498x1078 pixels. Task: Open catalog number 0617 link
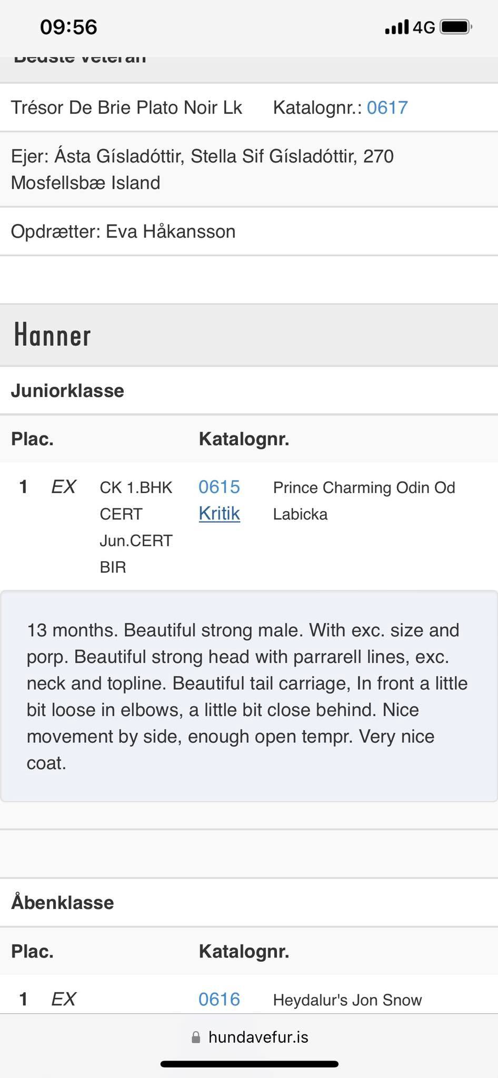387,107
